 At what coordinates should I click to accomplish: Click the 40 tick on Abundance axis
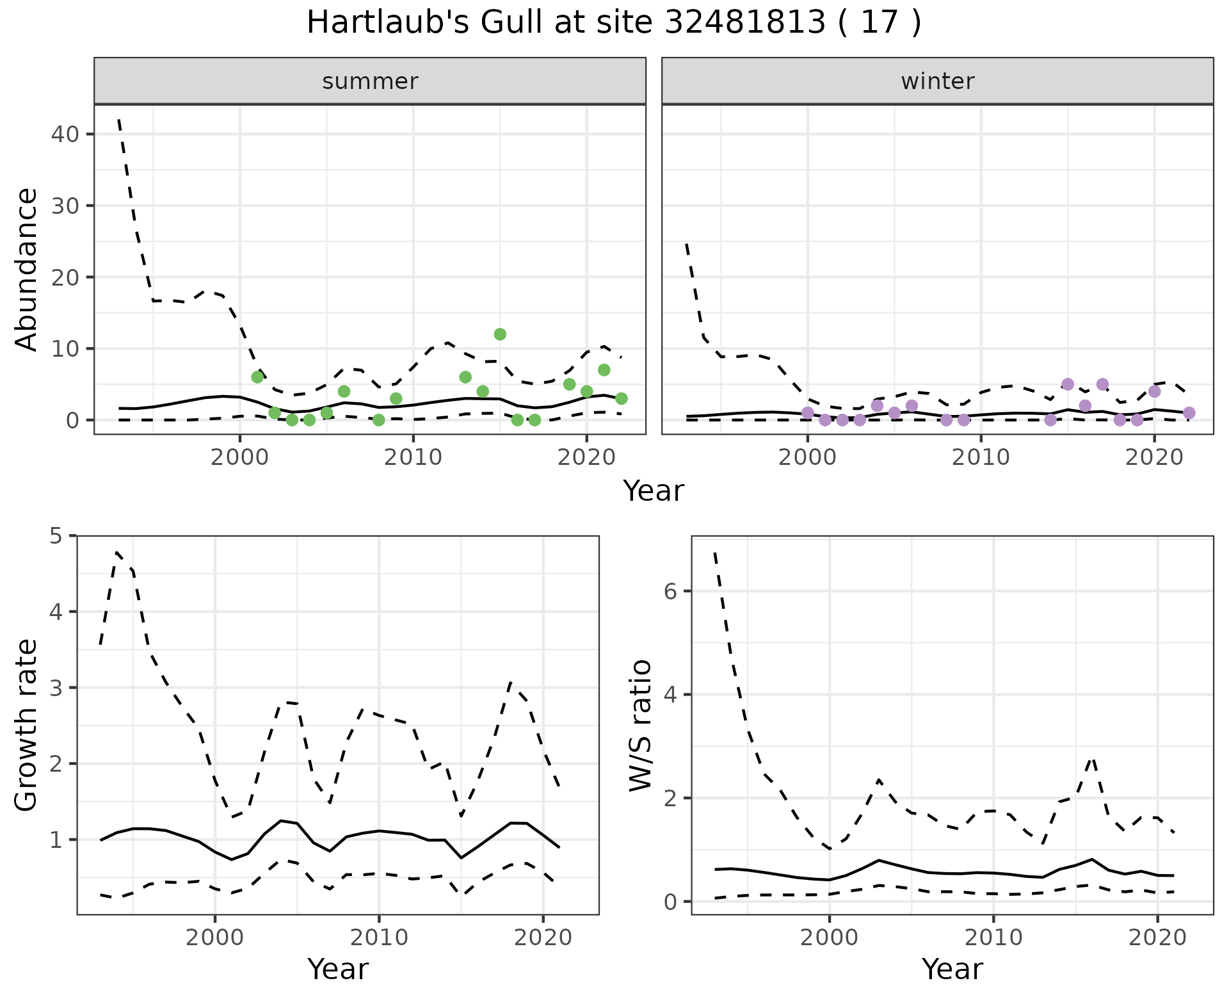pyautogui.click(x=66, y=134)
